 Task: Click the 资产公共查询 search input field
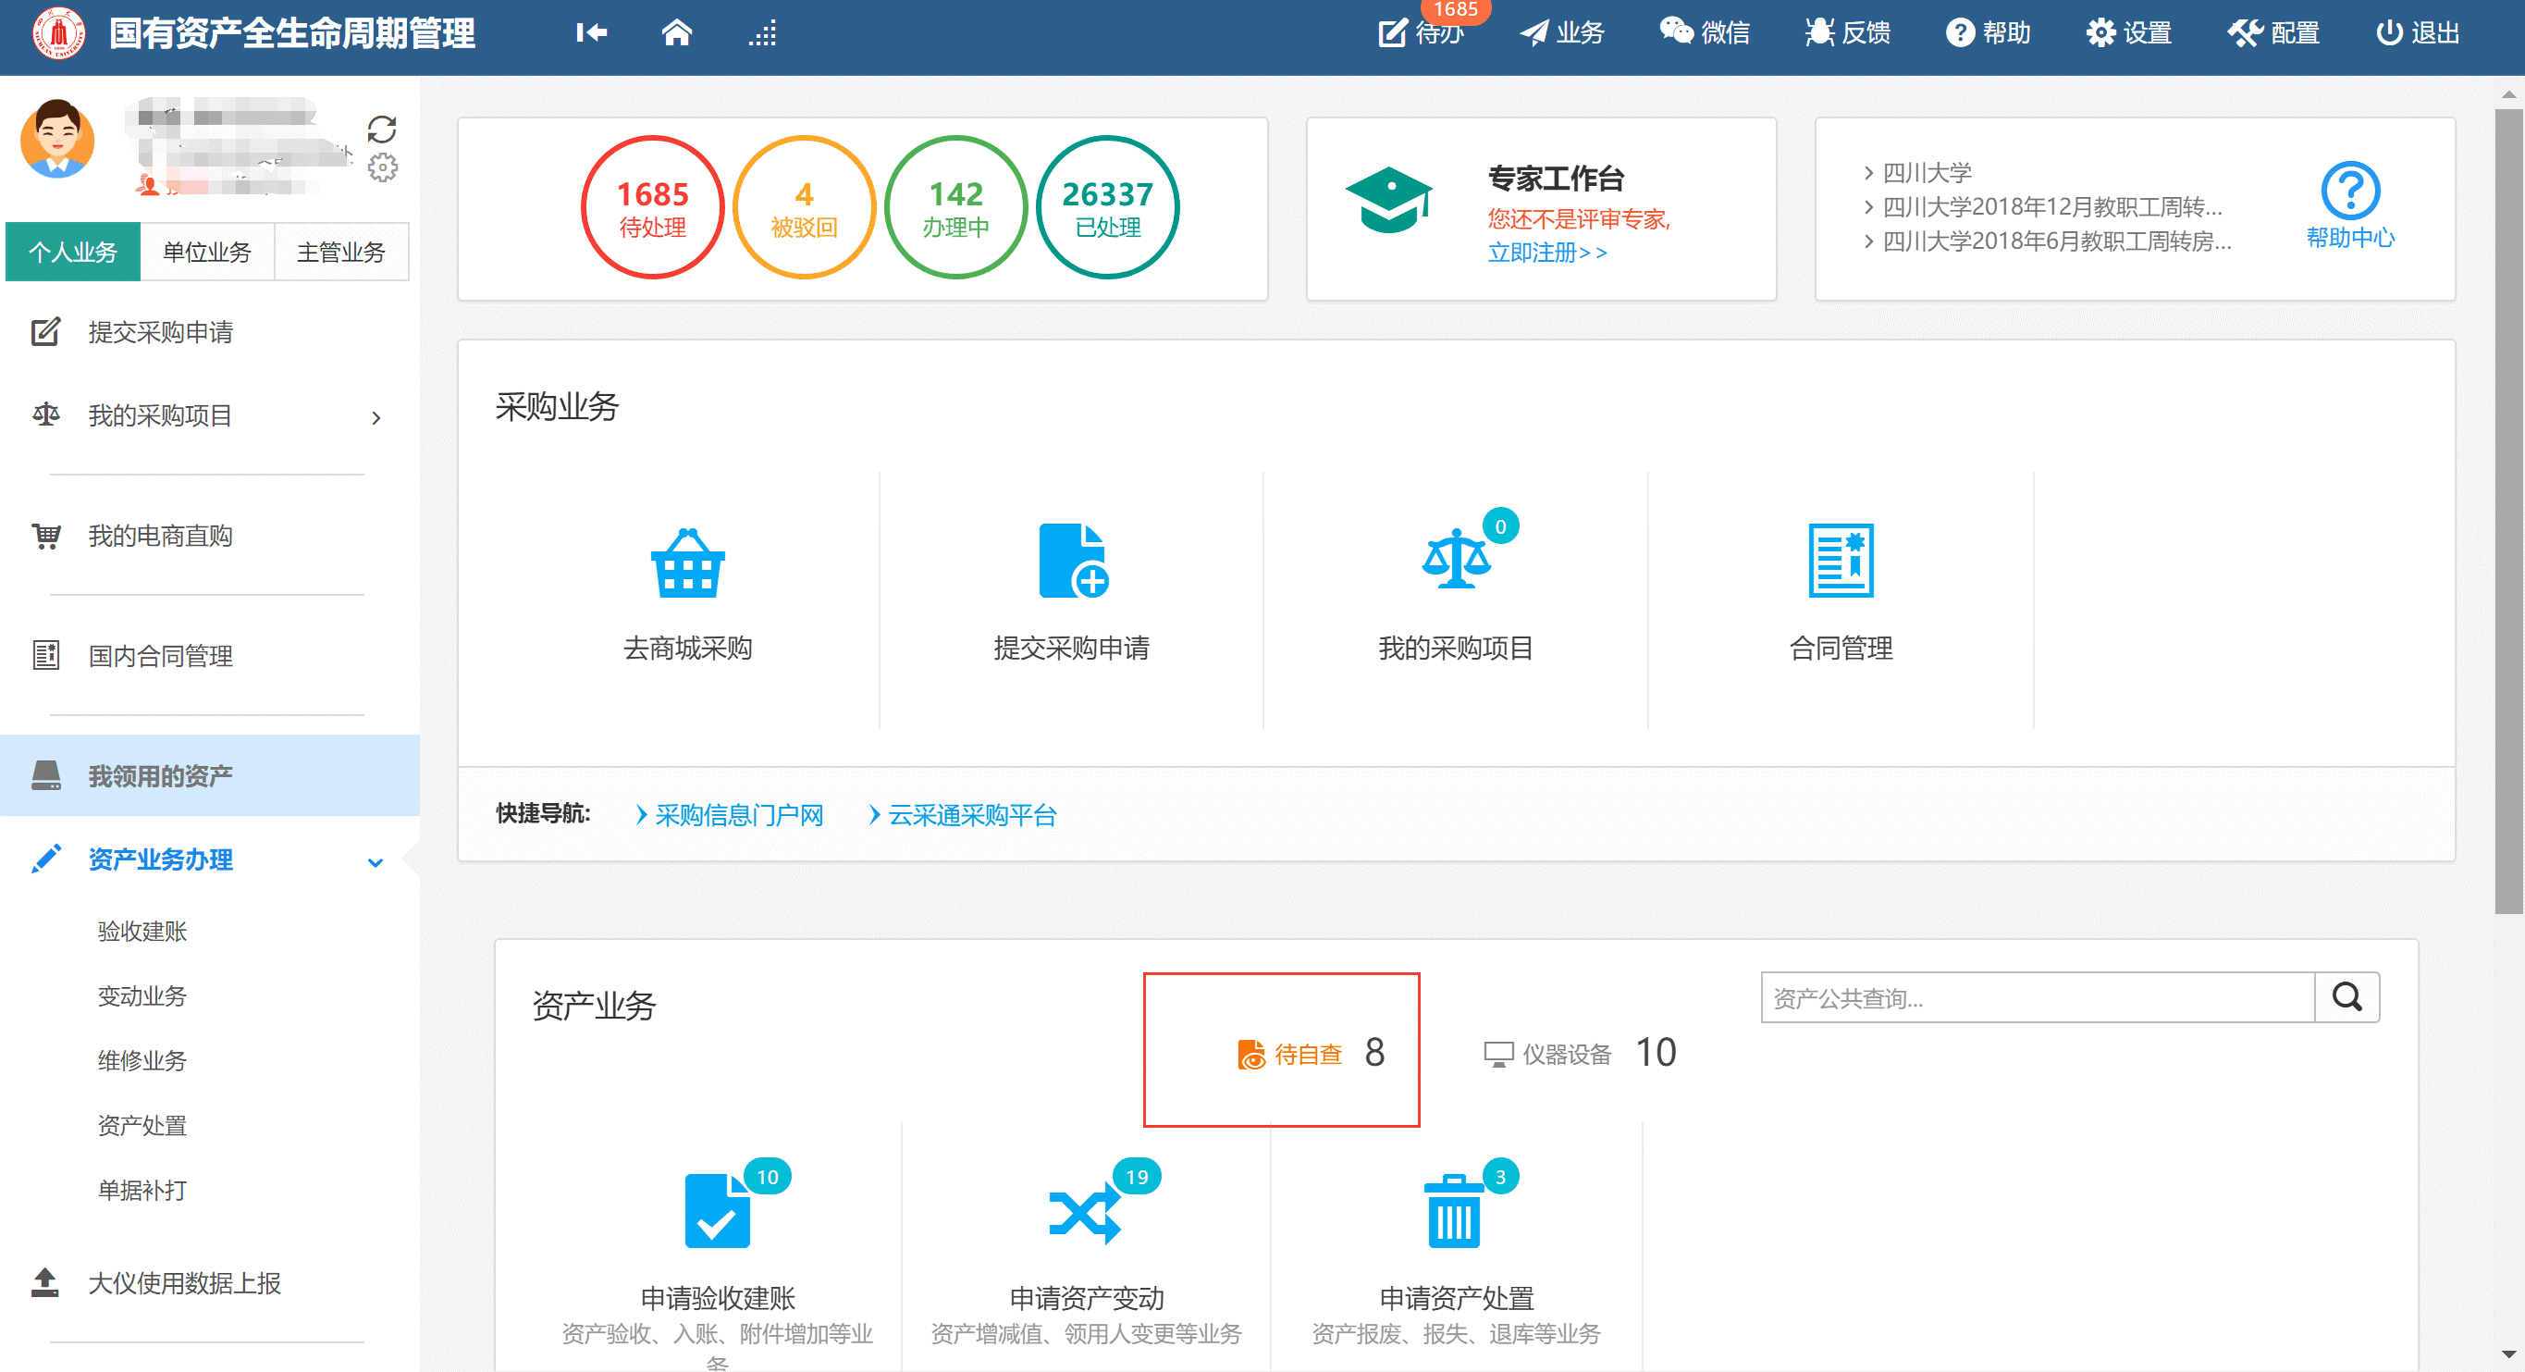[2036, 997]
